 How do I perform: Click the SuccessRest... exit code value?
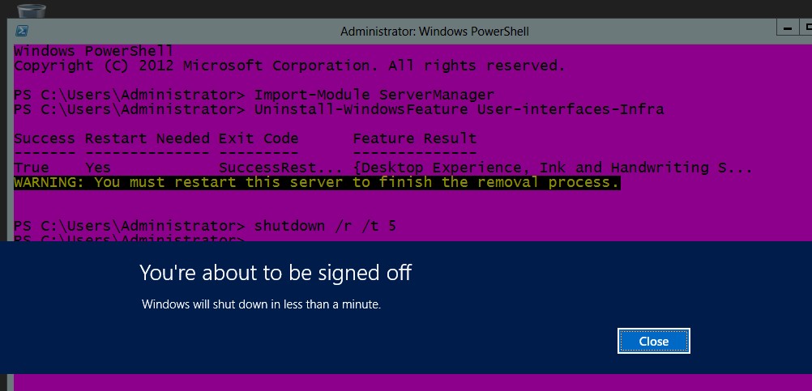pyautogui.click(x=280, y=168)
